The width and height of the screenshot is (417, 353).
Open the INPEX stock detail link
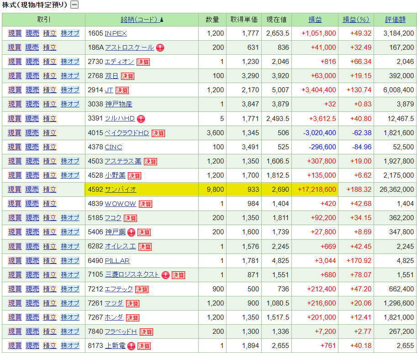[116, 33]
